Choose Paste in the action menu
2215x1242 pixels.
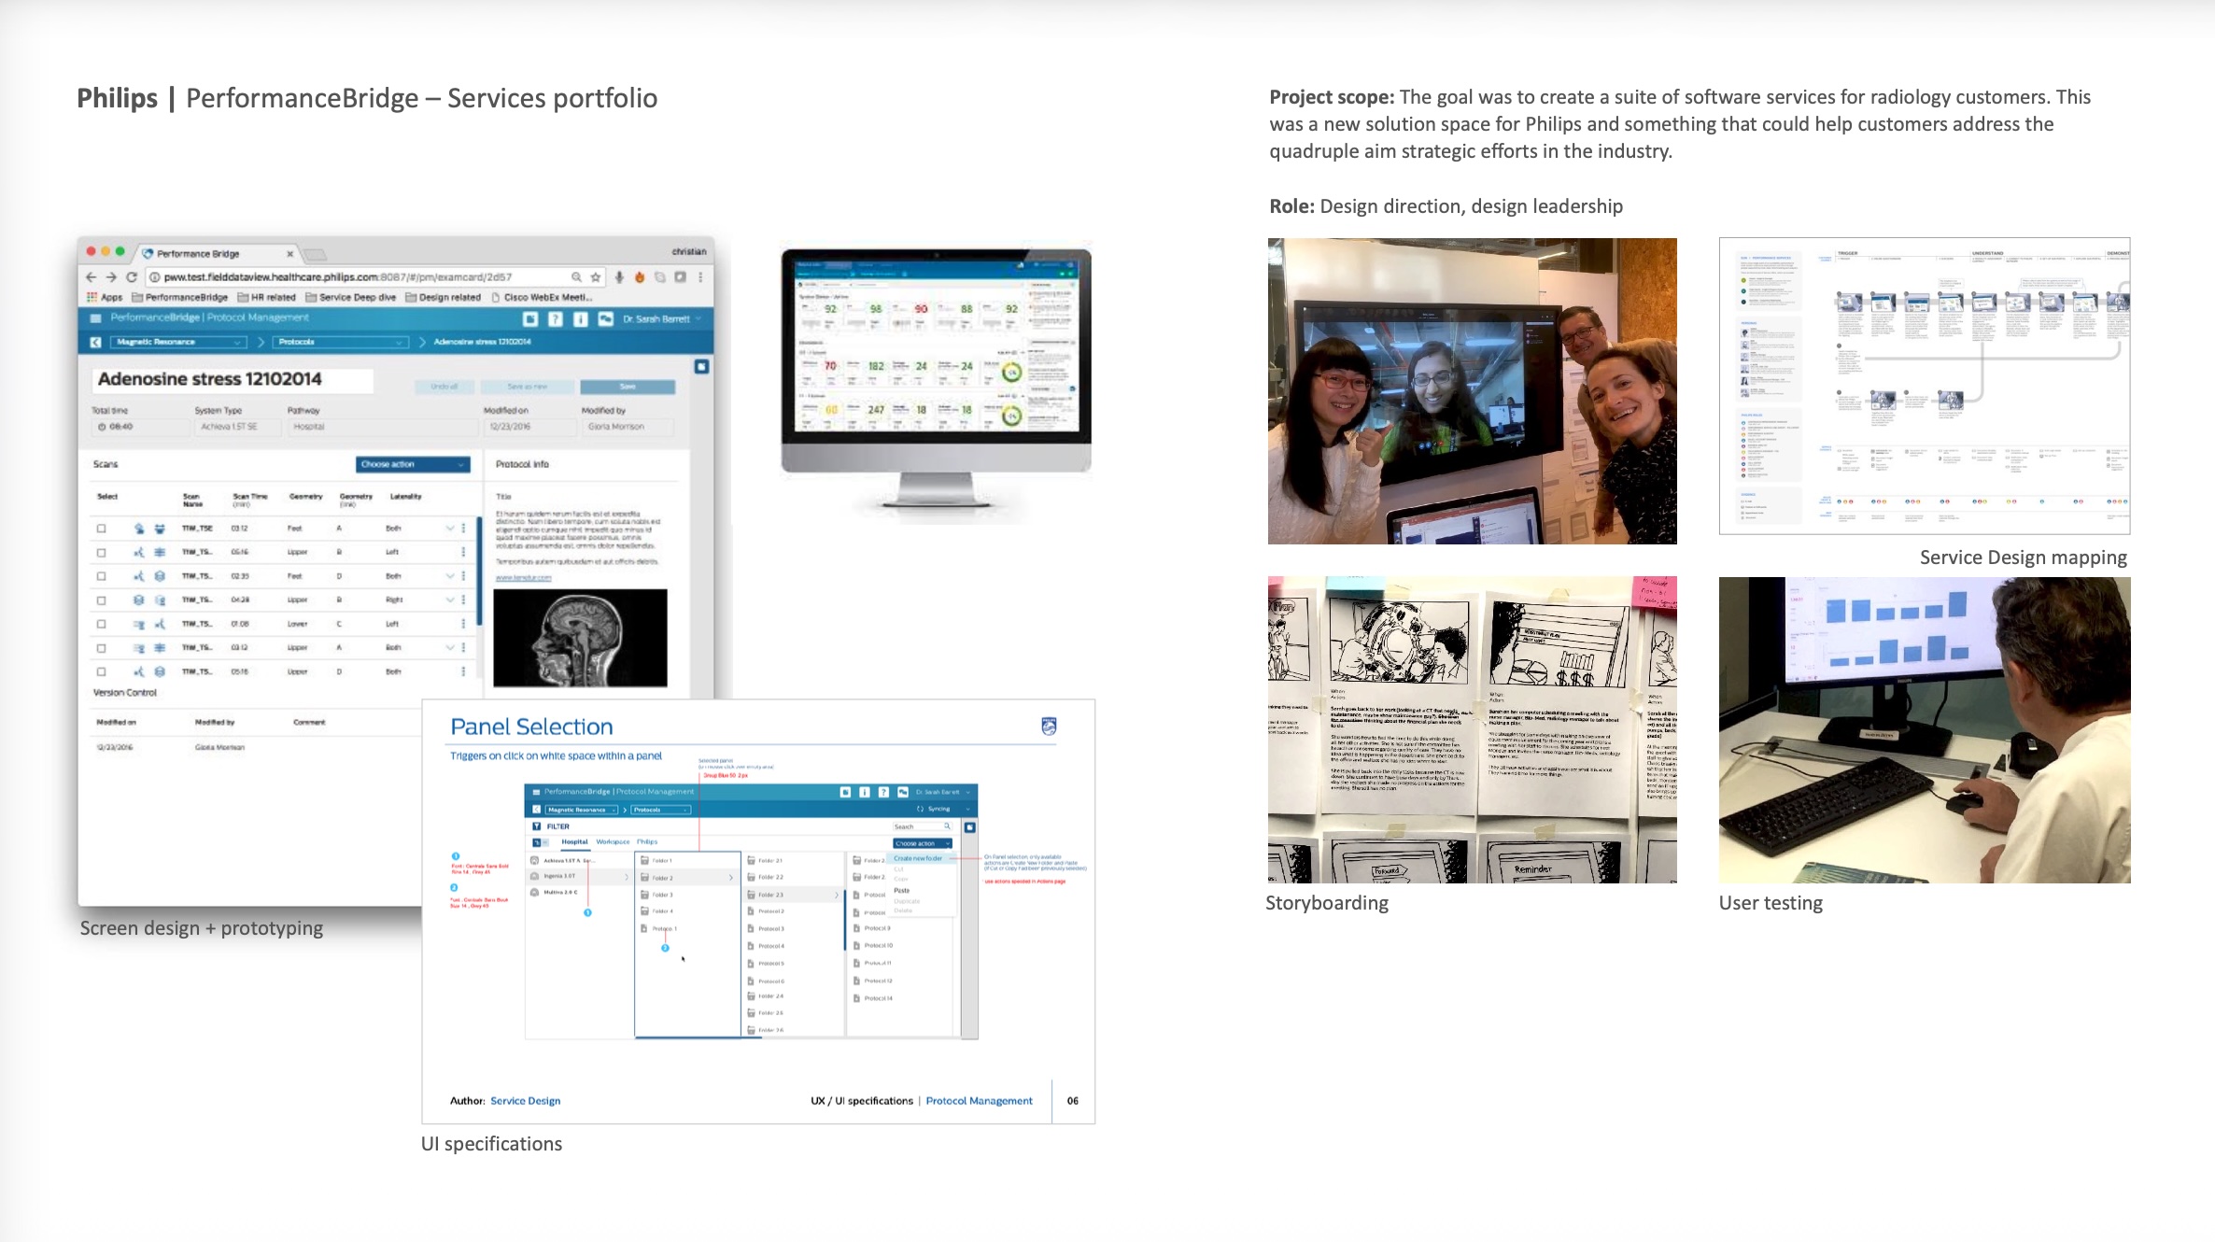[x=901, y=890]
